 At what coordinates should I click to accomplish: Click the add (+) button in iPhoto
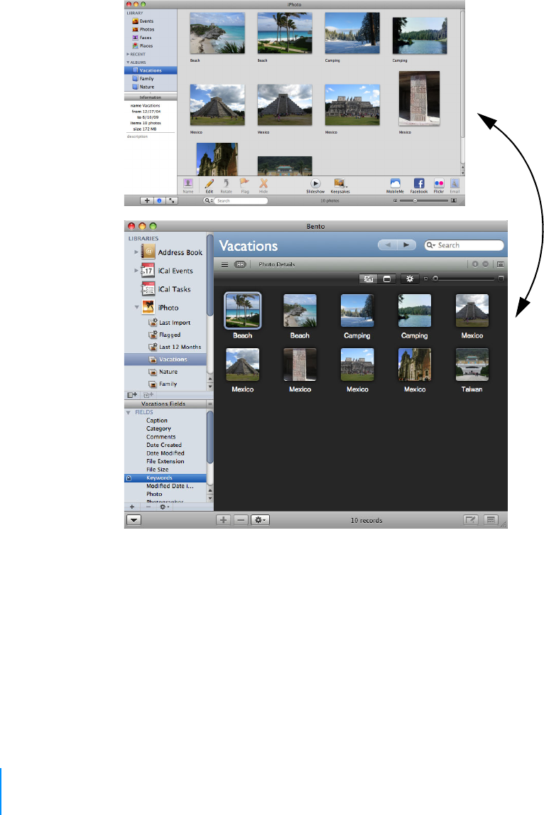[147, 200]
